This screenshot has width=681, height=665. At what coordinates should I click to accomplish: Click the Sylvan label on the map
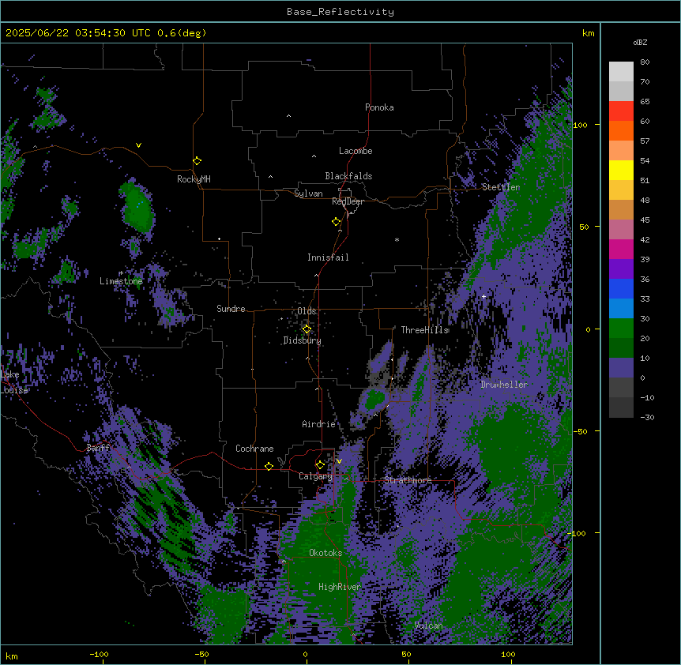coord(308,193)
